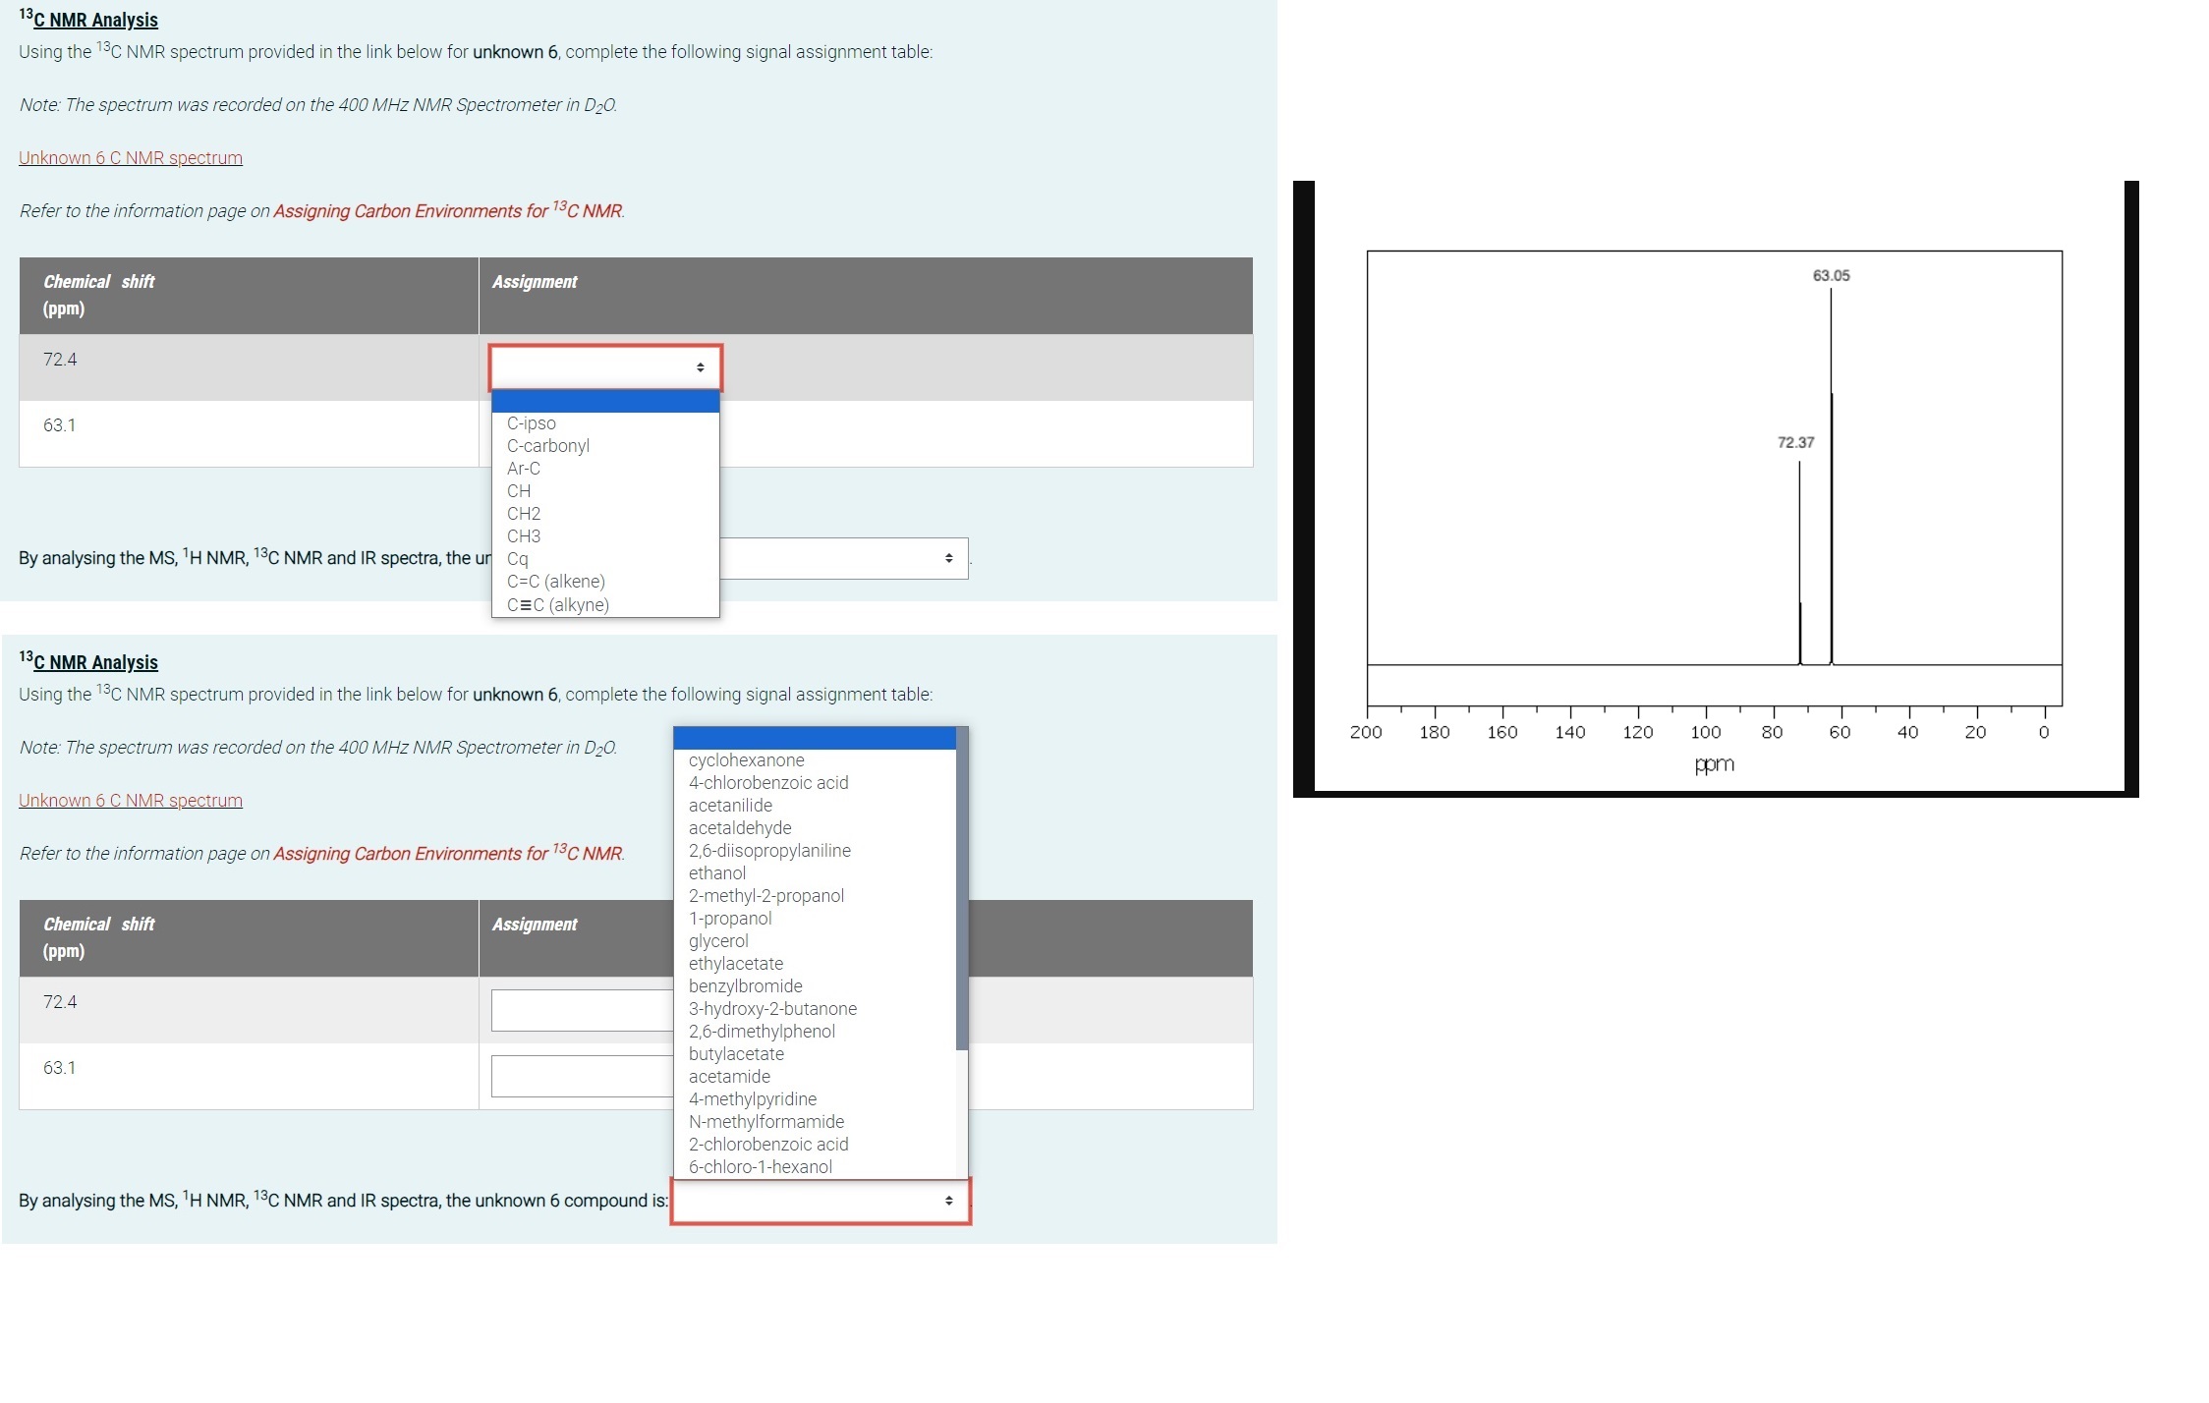Click top Unknown 6 C NMR spectrum link
The width and height of the screenshot is (2209, 1403).
(131, 158)
